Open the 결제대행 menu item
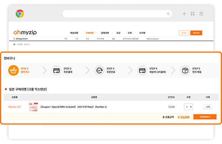Image resolution: width=222 pixels, height=144 pixels. coord(105,33)
